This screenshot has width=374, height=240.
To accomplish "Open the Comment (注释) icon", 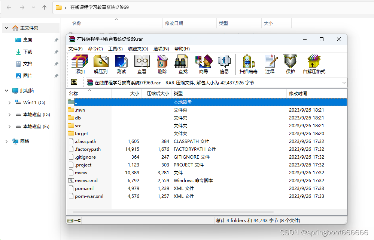I will 270,64.
